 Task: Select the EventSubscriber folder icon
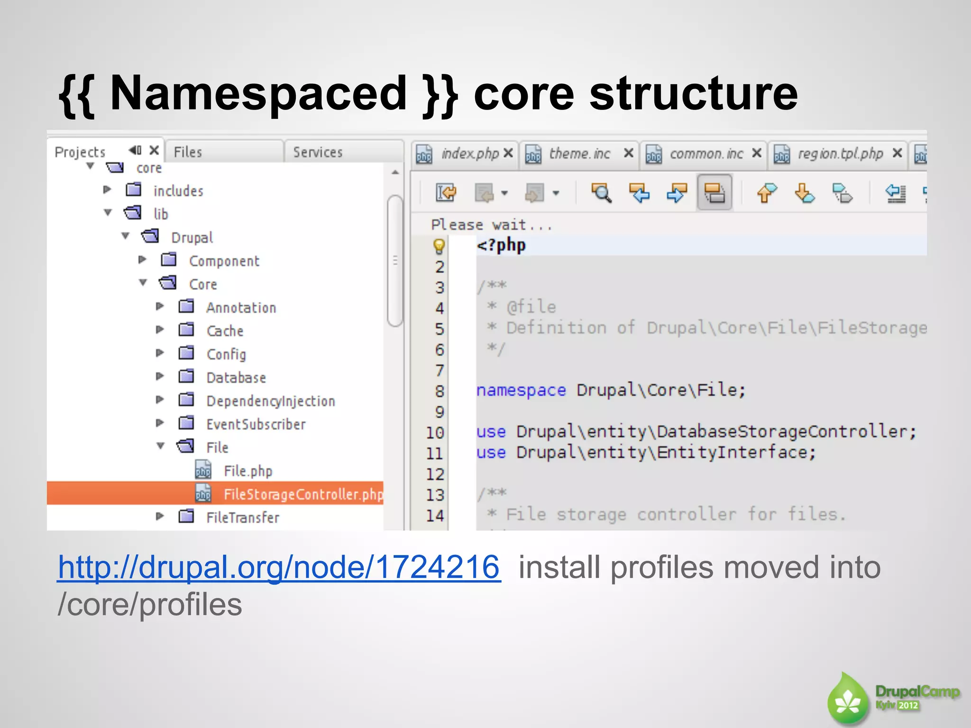186,423
